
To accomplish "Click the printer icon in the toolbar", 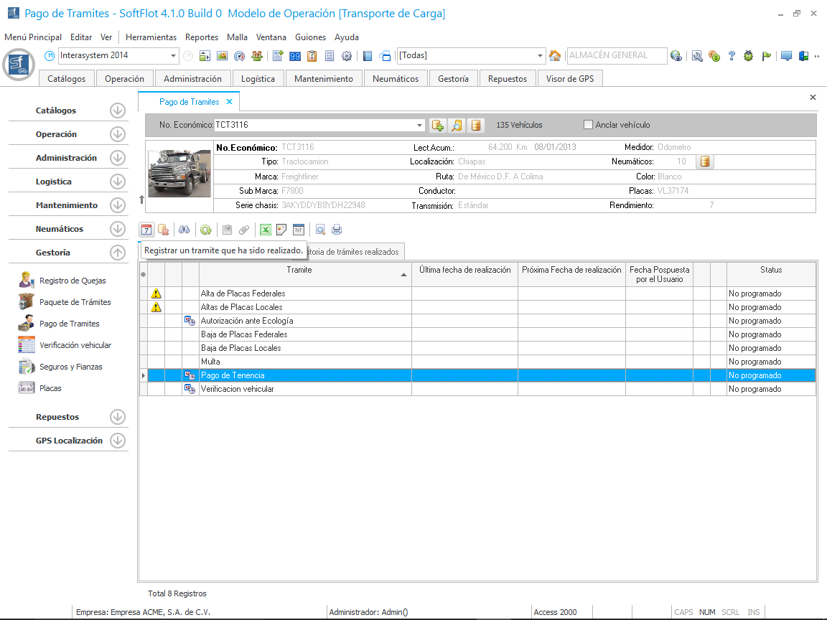I will tap(337, 230).
